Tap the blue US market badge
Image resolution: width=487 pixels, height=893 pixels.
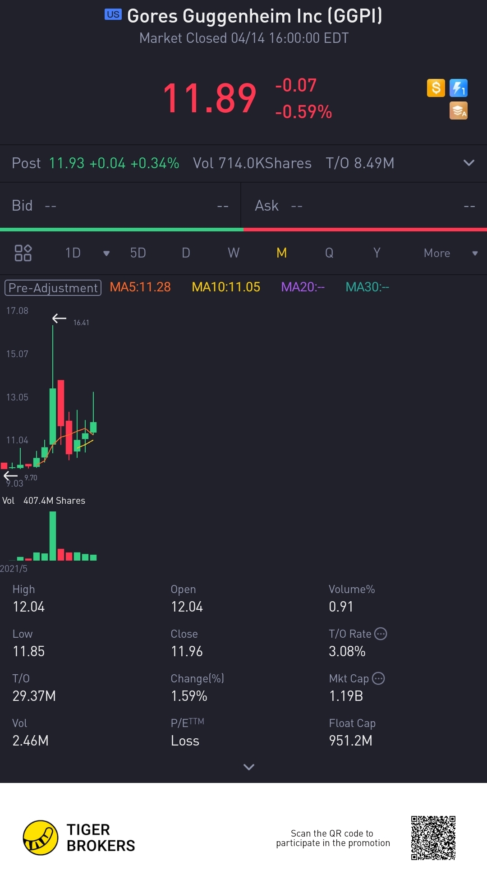(x=113, y=14)
